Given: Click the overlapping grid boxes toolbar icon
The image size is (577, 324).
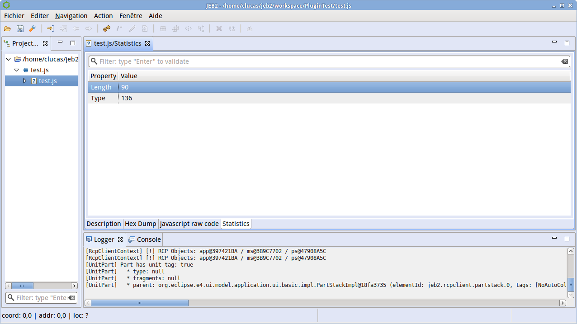Looking at the screenshot, I should tap(176, 28).
